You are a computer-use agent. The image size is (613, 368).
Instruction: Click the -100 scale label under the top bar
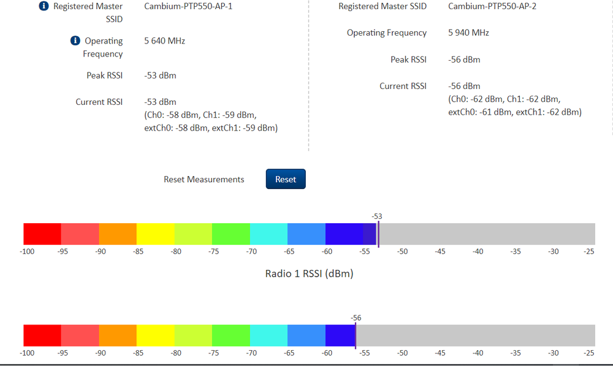coord(27,251)
